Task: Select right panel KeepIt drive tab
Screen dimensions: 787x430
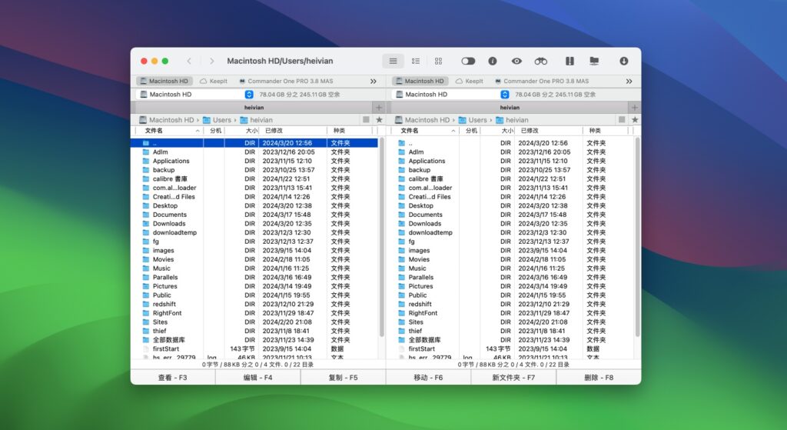Action: coord(470,81)
